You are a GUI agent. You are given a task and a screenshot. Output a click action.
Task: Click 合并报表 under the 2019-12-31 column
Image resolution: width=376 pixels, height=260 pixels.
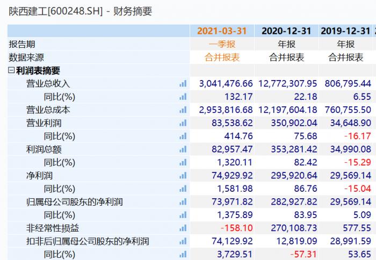coord(346,57)
